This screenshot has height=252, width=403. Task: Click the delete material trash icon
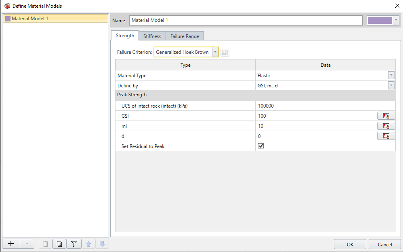[x=45, y=244]
